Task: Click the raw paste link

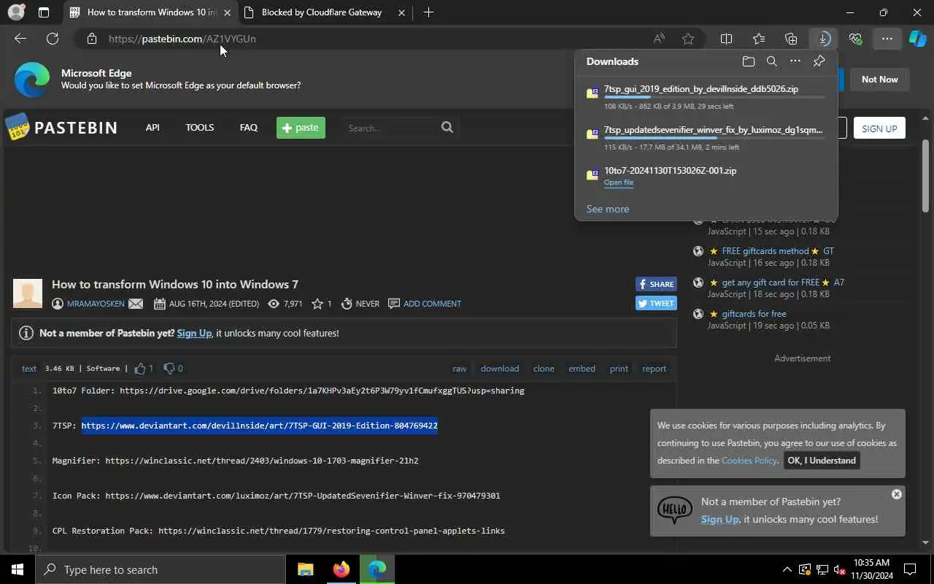Action: point(459,369)
